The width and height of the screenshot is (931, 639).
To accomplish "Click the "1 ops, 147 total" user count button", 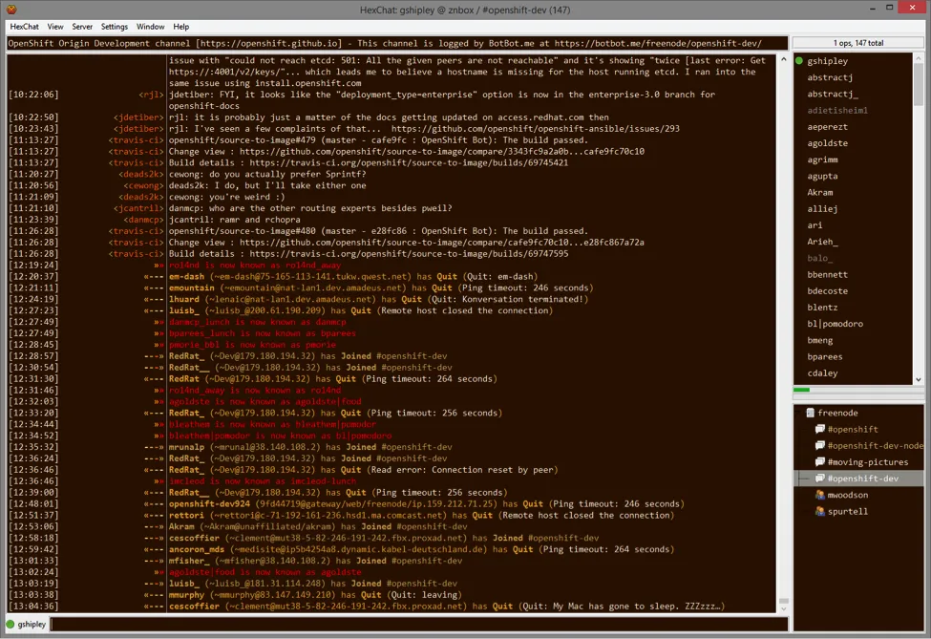I will click(x=857, y=42).
